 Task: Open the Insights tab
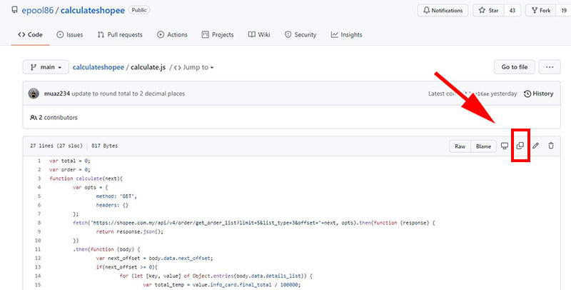(347, 34)
